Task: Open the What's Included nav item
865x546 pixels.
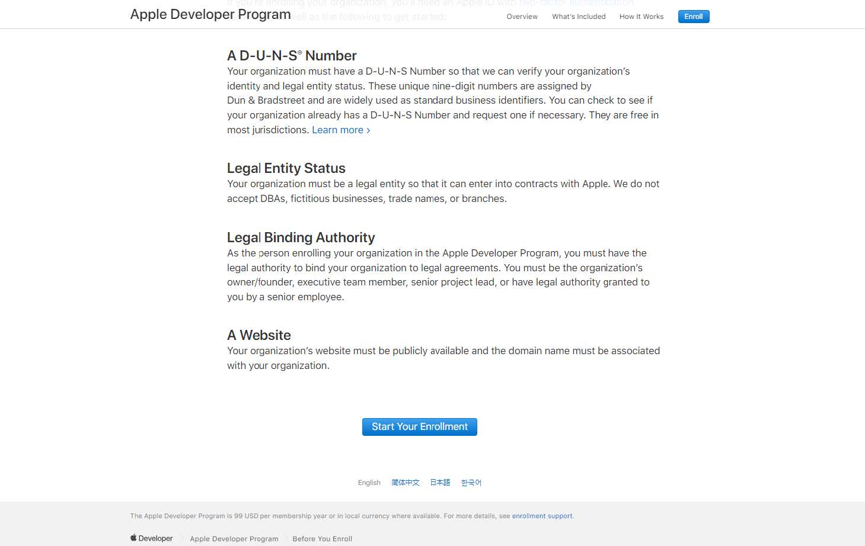Action: pyautogui.click(x=579, y=17)
